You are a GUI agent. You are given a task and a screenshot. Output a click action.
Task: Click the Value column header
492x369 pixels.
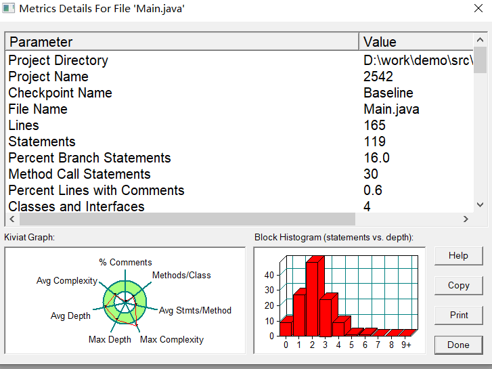click(416, 42)
